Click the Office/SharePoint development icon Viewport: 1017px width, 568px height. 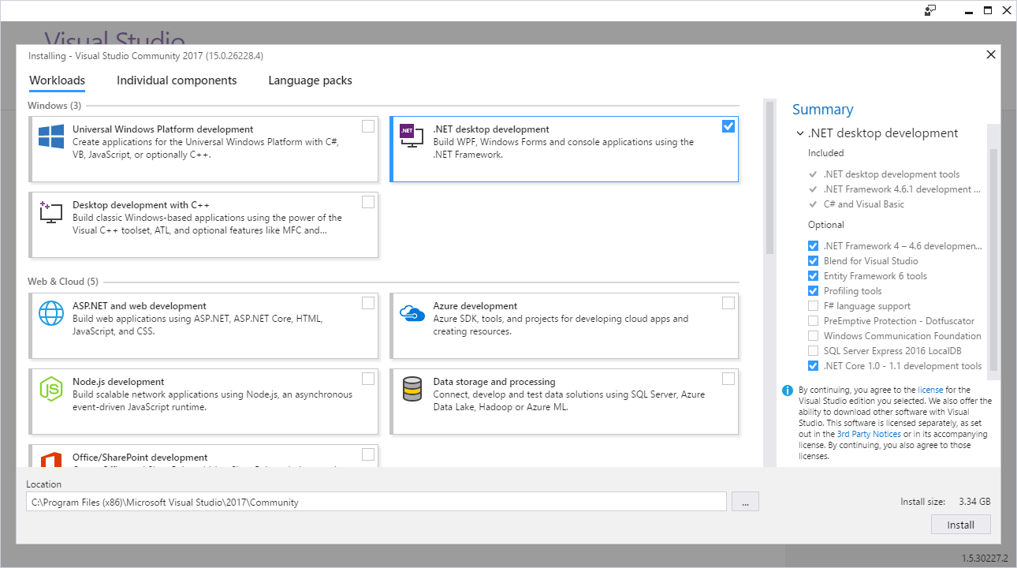tap(51, 458)
